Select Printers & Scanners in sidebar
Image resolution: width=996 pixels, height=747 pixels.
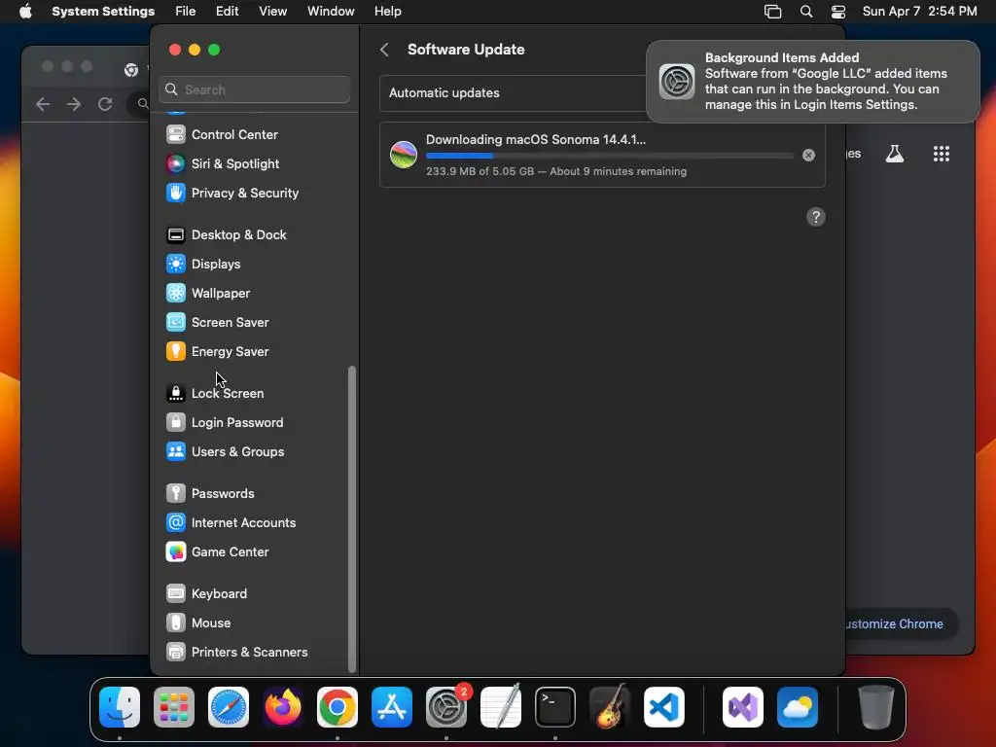point(254,653)
